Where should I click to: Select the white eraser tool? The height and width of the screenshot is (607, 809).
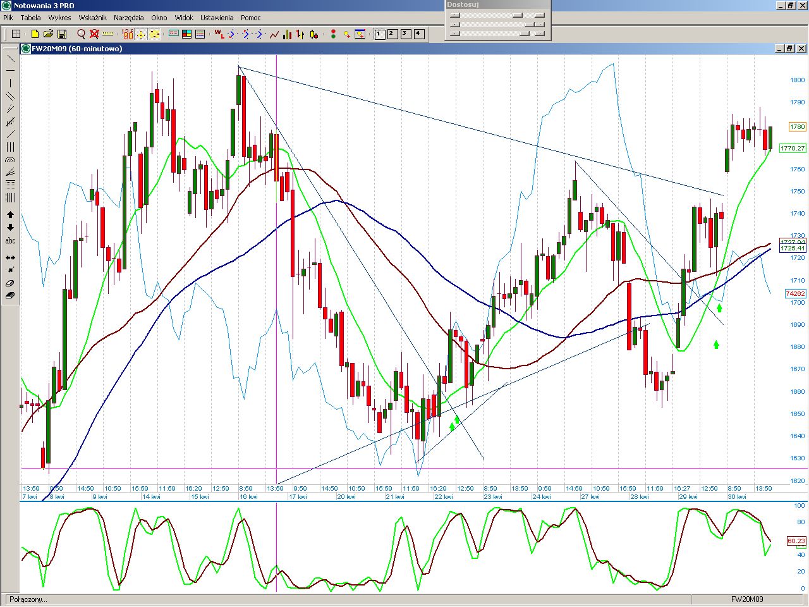point(11,283)
